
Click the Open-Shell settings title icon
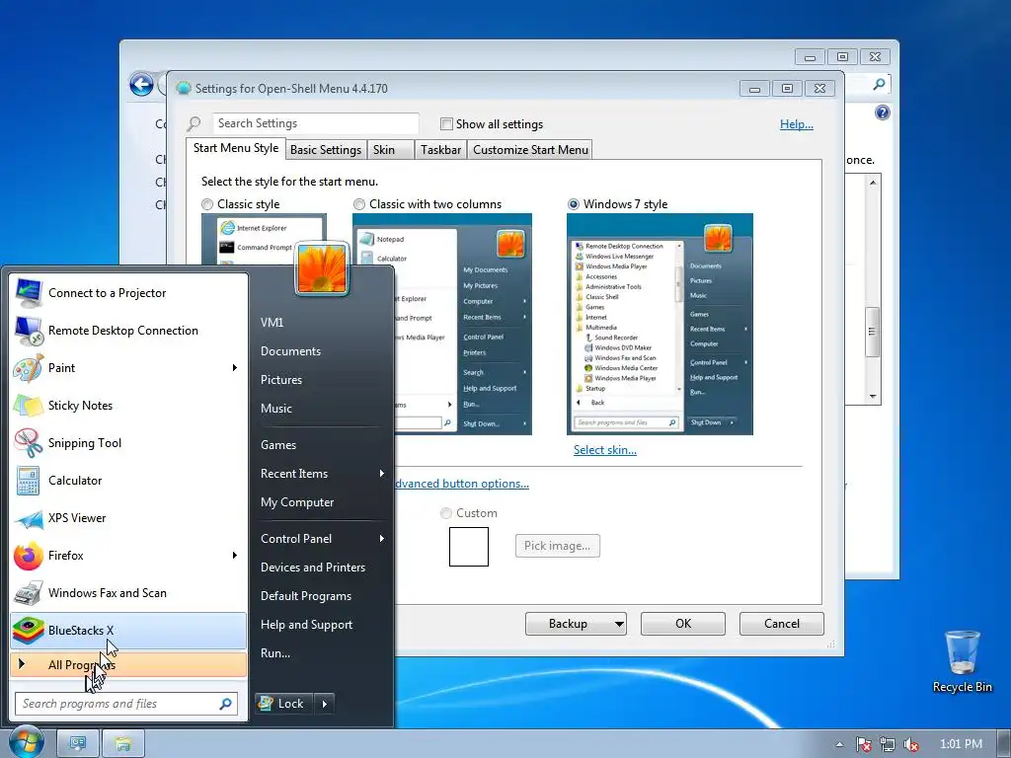pyautogui.click(x=184, y=88)
